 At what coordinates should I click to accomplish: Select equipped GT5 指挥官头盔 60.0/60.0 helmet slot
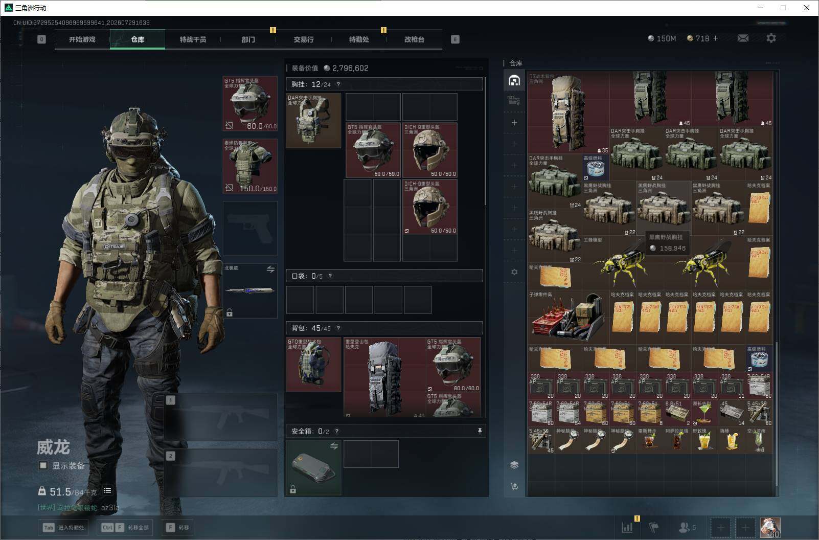pyautogui.click(x=250, y=104)
